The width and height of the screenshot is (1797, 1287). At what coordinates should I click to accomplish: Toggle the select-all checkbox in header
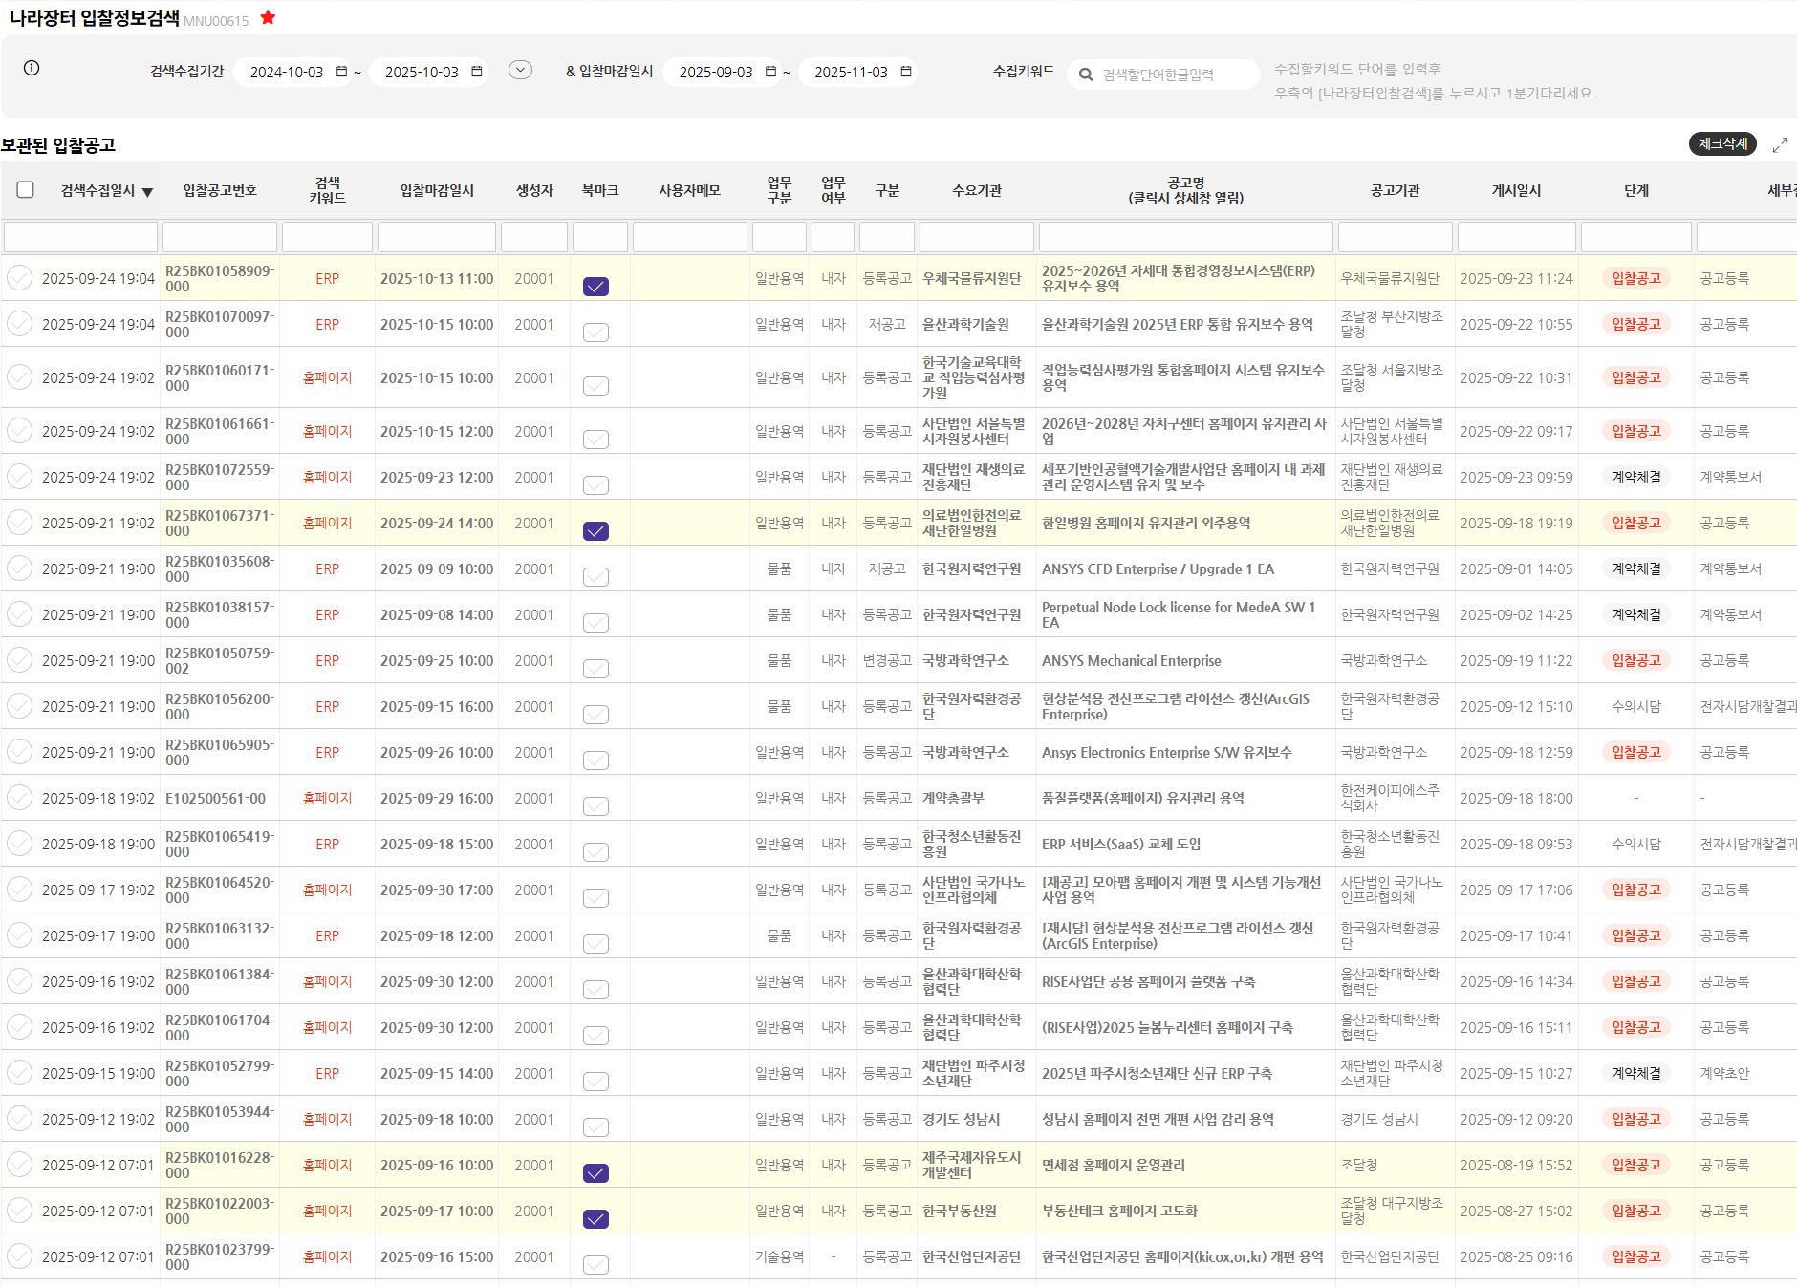click(x=26, y=190)
